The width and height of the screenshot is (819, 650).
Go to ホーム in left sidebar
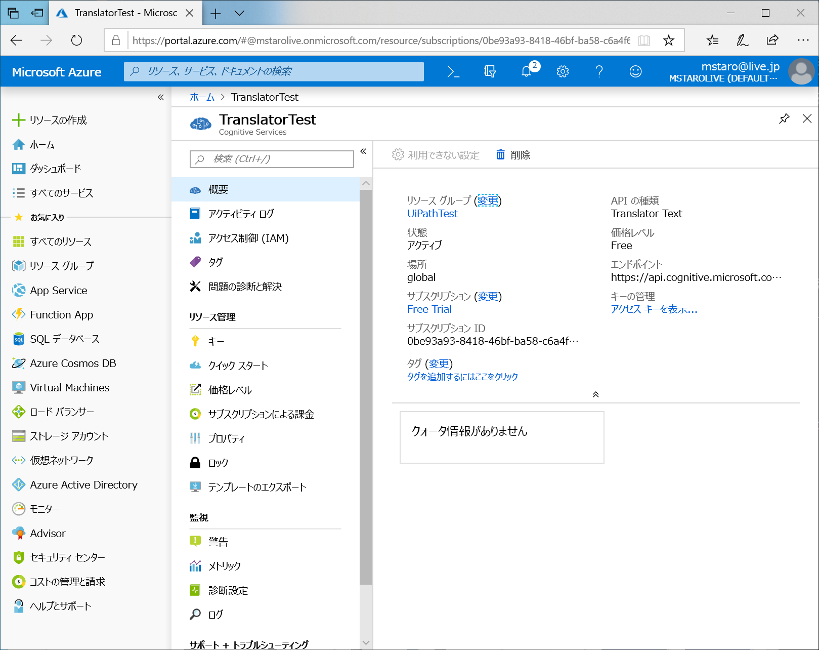[x=86, y=145]
